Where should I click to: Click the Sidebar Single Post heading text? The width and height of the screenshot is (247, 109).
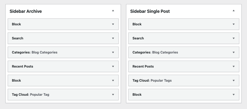(150, 11)
